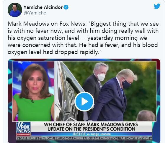Click the host in green dress panel
Screen dimensions: 168x143
pyautogui.click(x=33, y=91)
